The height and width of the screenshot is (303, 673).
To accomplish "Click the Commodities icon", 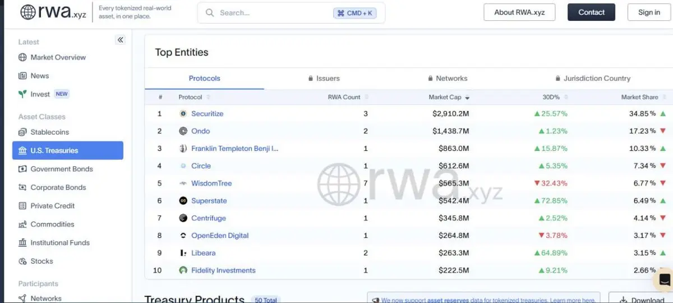I will pyautogui.click(x=22, y=224).
